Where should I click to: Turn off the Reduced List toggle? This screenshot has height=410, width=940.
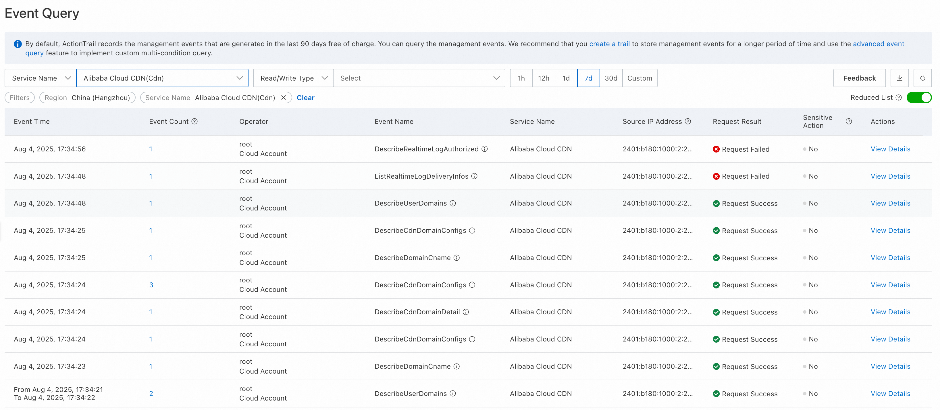pyautogui.click(x=919, y=97)
